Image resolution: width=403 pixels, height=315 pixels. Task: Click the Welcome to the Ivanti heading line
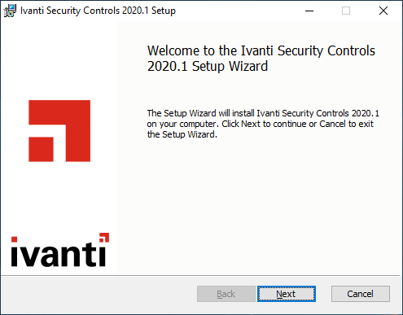click(261, 50)
